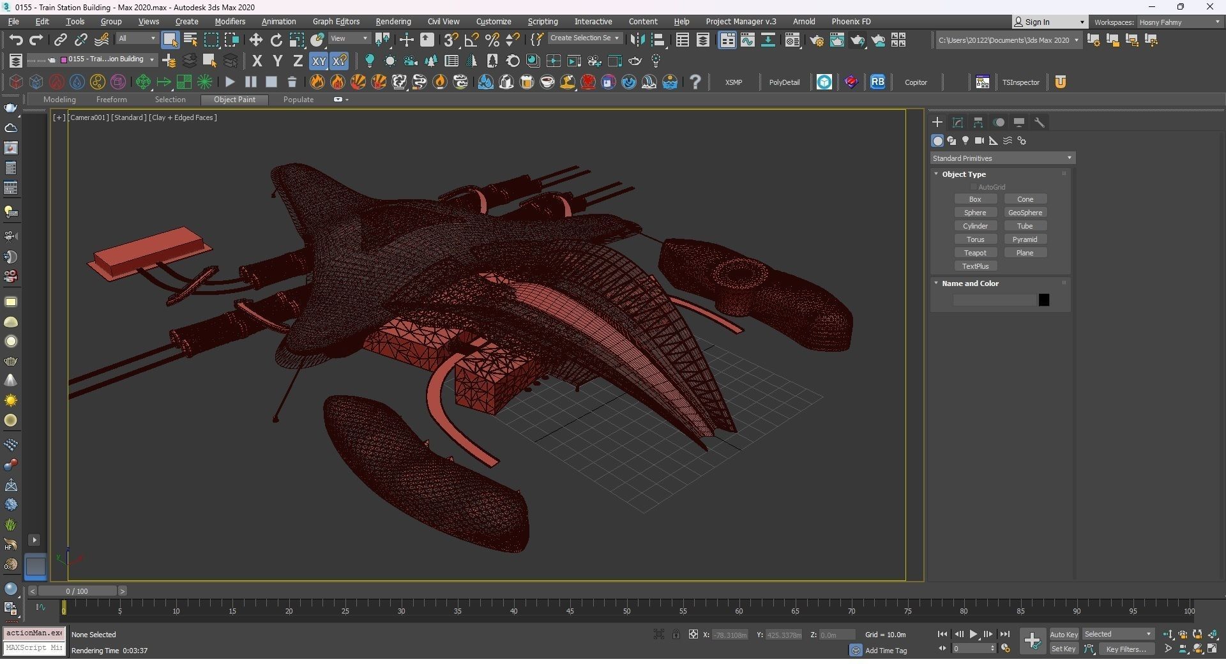Click the layer color swatch beside layer name

(63, 60)
